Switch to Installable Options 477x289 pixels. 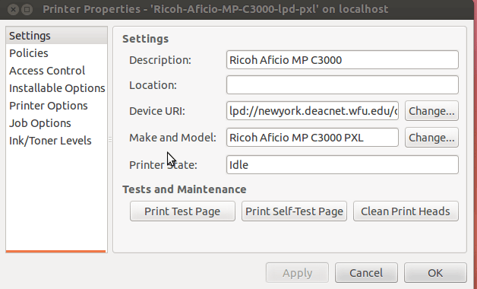click(56, 88)
